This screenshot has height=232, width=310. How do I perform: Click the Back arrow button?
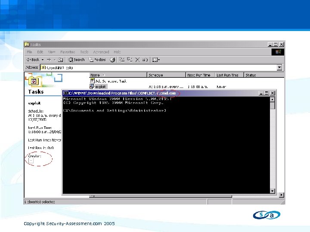33,60
